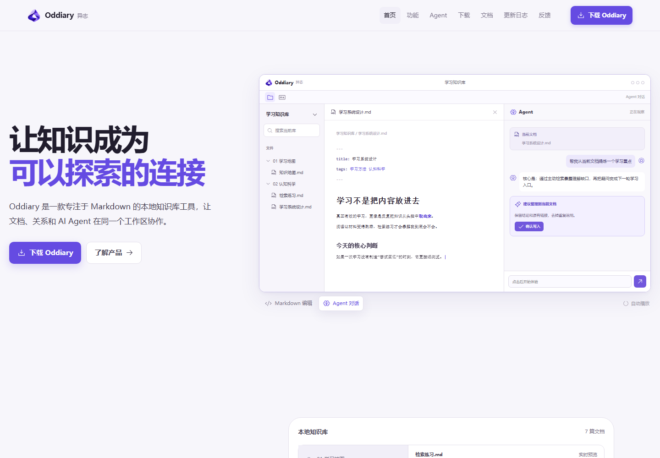Open the 首页 nav item
This screenshot has width=660, height=458.
point(390,15)
